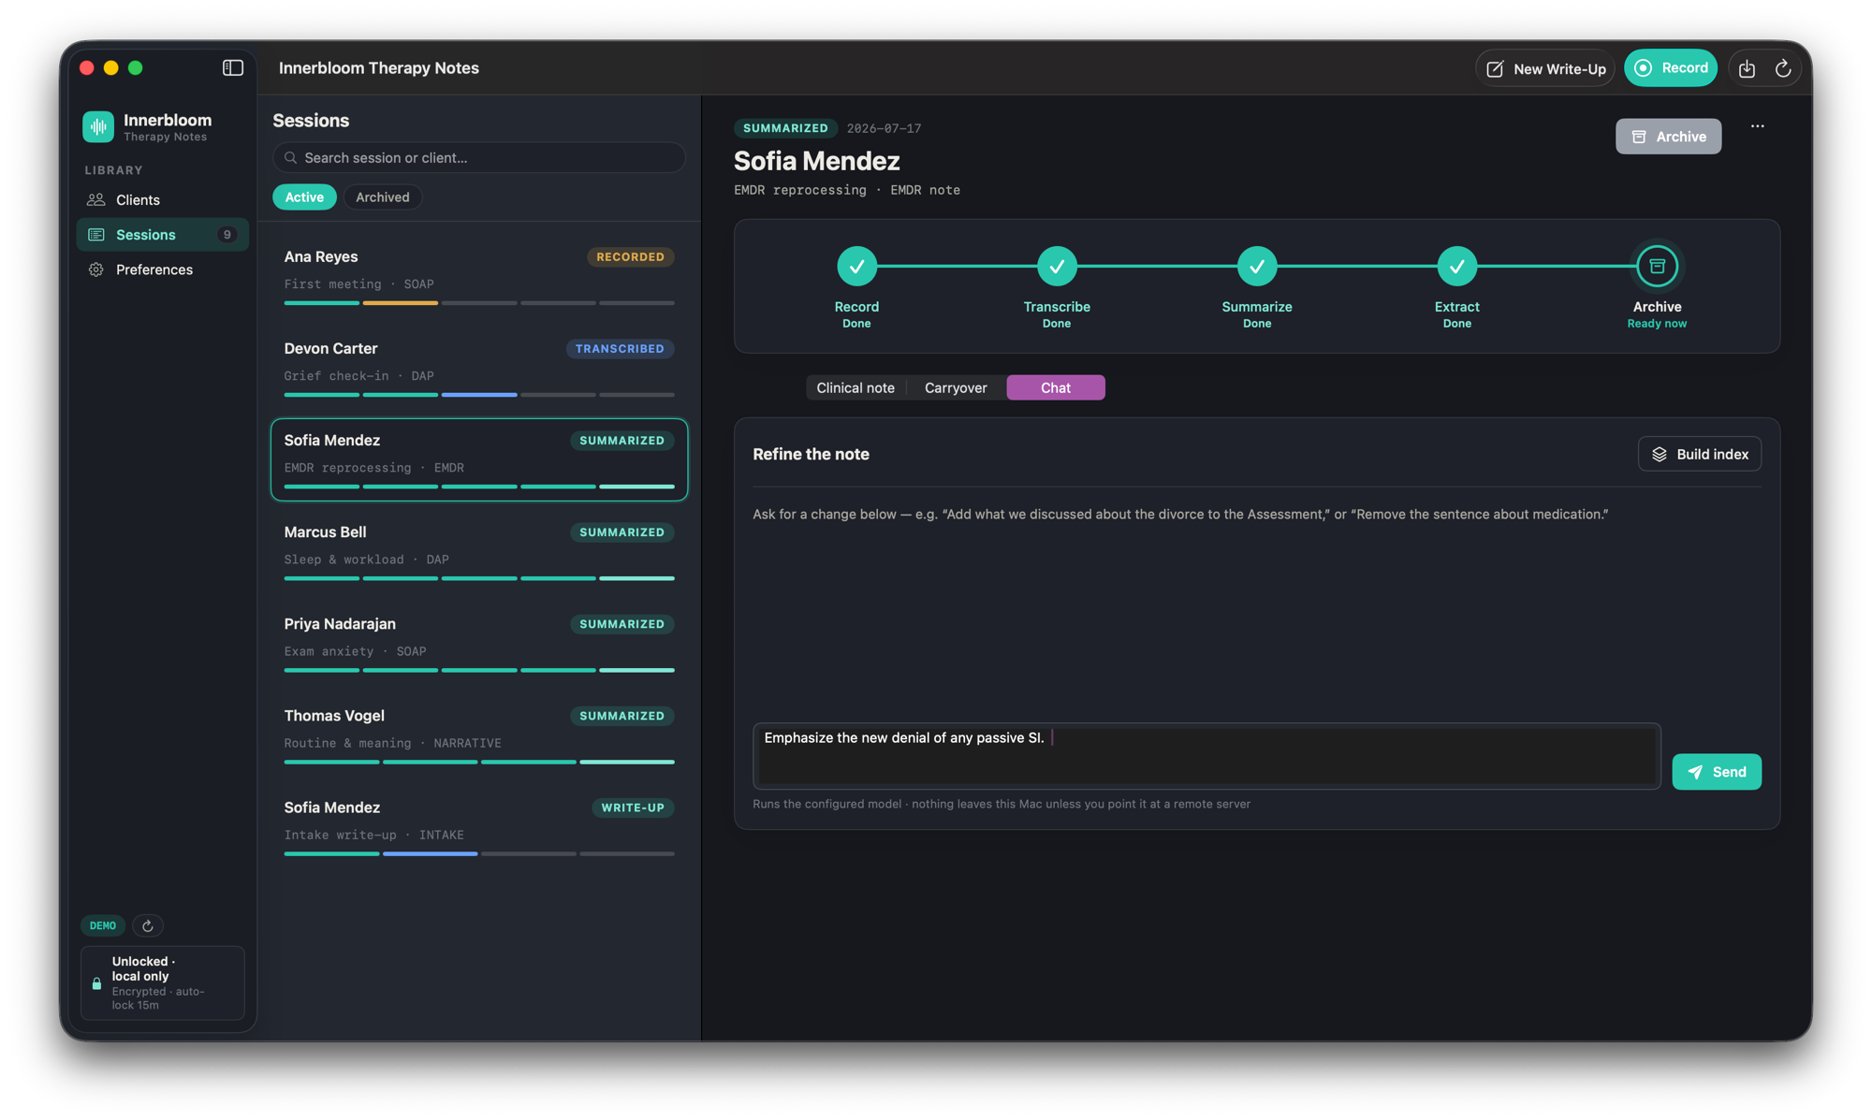Viewport: 1872px width, 1120px height.
Task: Click Ana Reyes progress bar
Action: [479, 303]
